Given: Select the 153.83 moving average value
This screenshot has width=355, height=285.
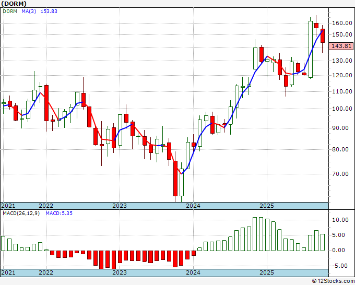Looking at the screenshot, I should [49, 11].
